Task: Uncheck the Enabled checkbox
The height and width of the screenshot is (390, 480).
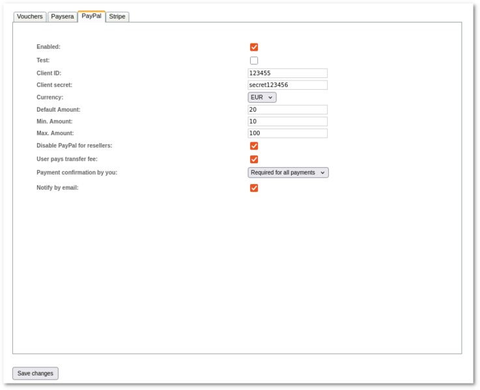Action: (x=254, y=47)
